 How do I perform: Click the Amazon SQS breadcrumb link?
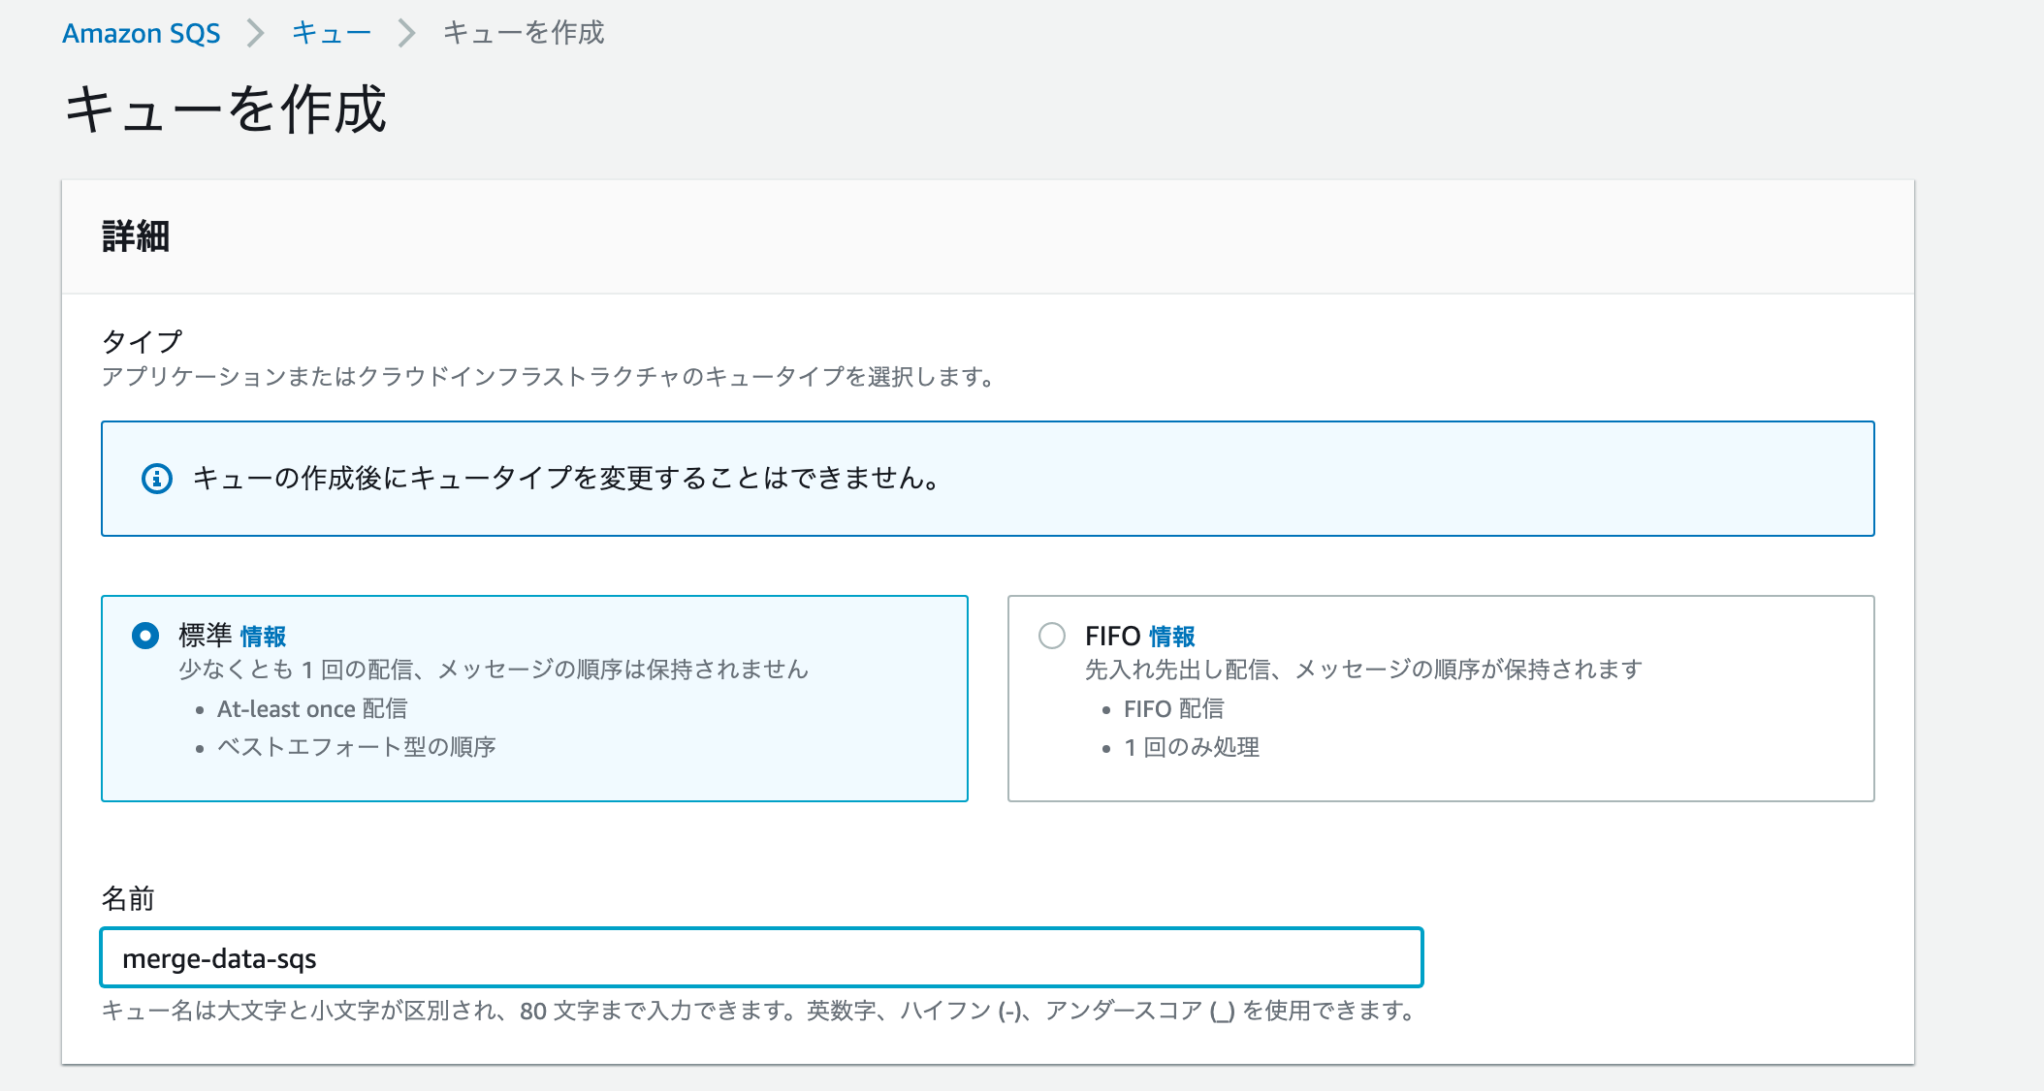pyautogui.click(x=142, y=33)
